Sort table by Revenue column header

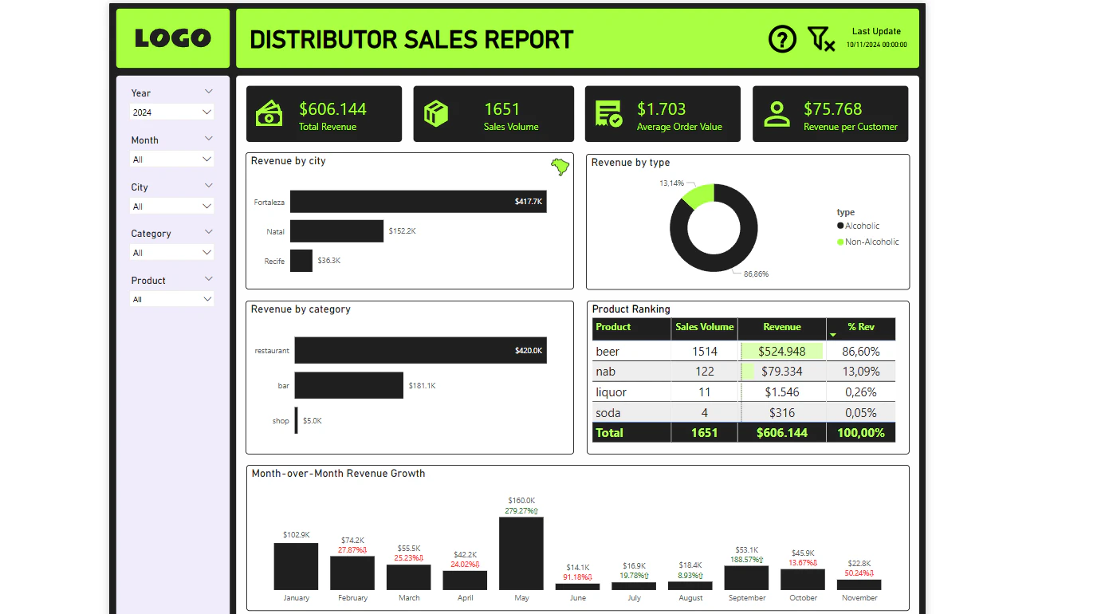click(782, 329)
